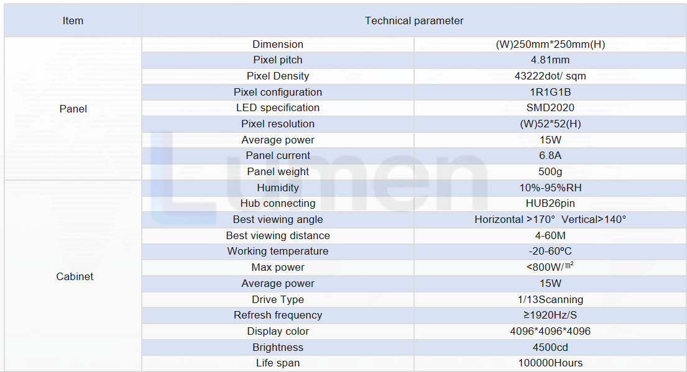
Task: Select the 4.81mm pixel pitch value
Action: (550, 60)
